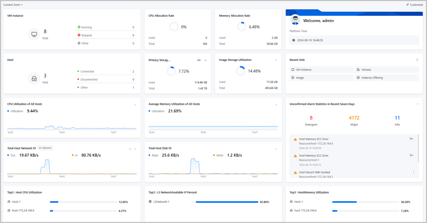The width and height of the screenshot is (427, 223).
Task: Open Unconfirmed Alarm Statistics detail arrow
Action: click(x=417, y=104)
